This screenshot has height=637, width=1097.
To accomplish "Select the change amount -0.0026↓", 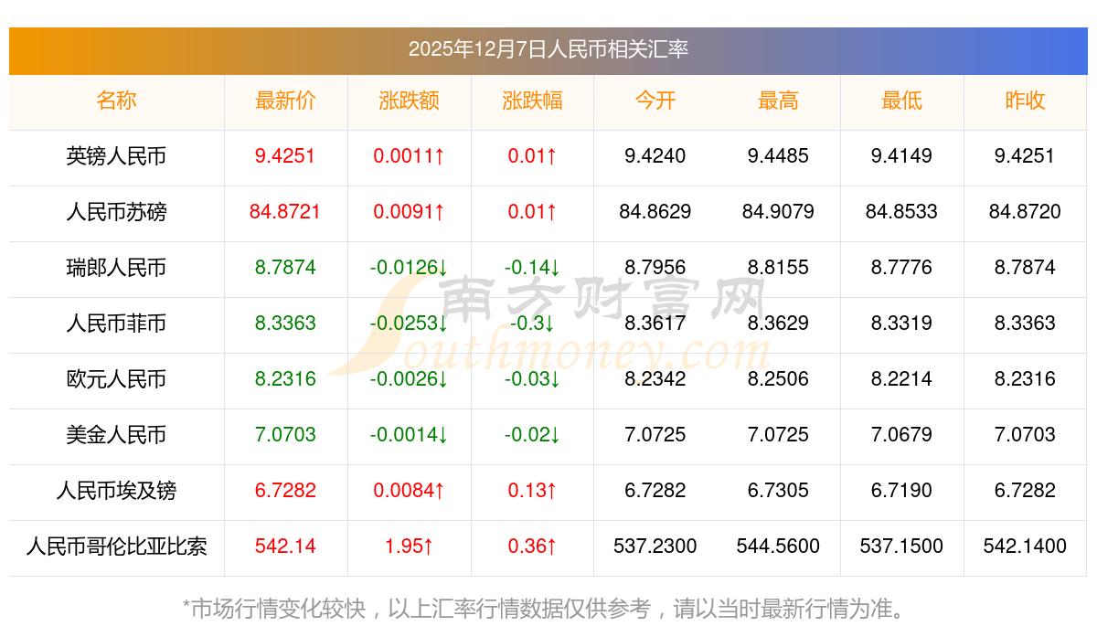I will click(409, 379).
